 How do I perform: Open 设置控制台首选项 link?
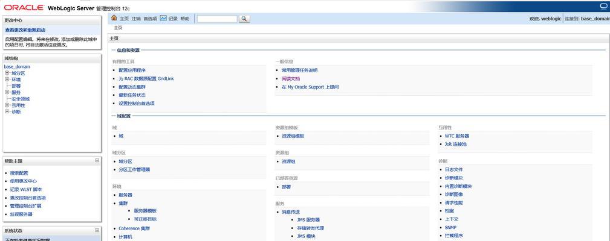point(137,104)
